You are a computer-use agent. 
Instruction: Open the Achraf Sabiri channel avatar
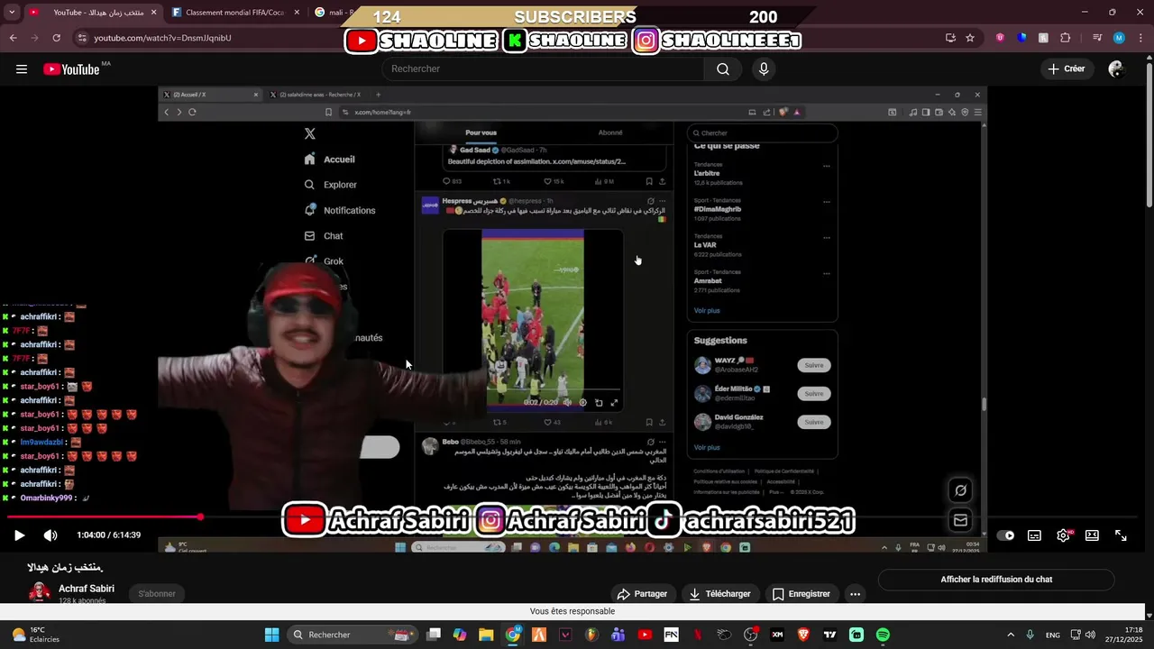[x=40, y=592]
